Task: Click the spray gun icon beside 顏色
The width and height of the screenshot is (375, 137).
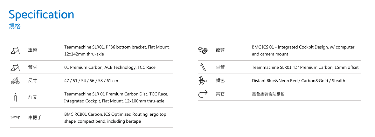Action: pos(203,81)
